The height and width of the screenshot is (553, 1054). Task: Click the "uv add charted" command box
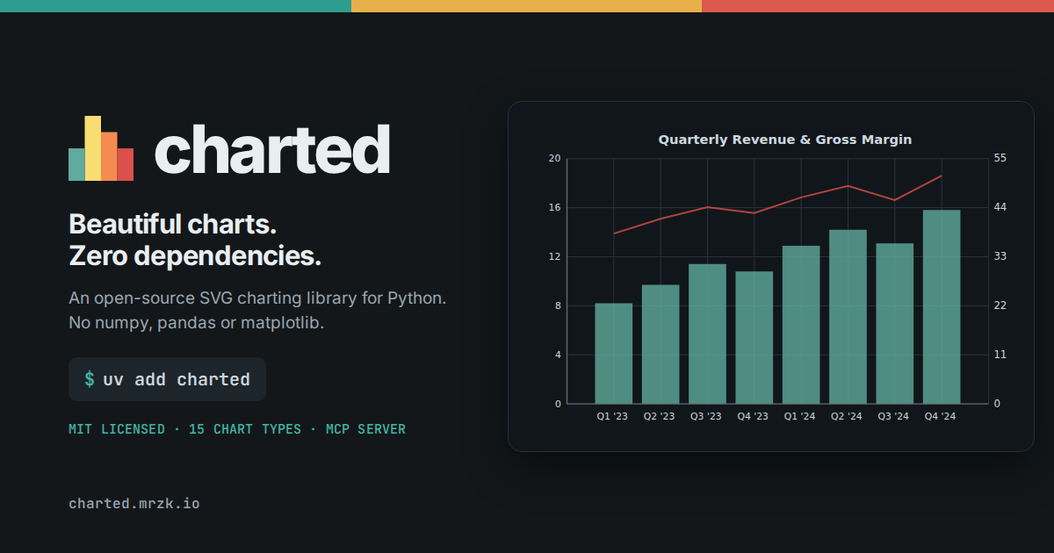(167, 379)
